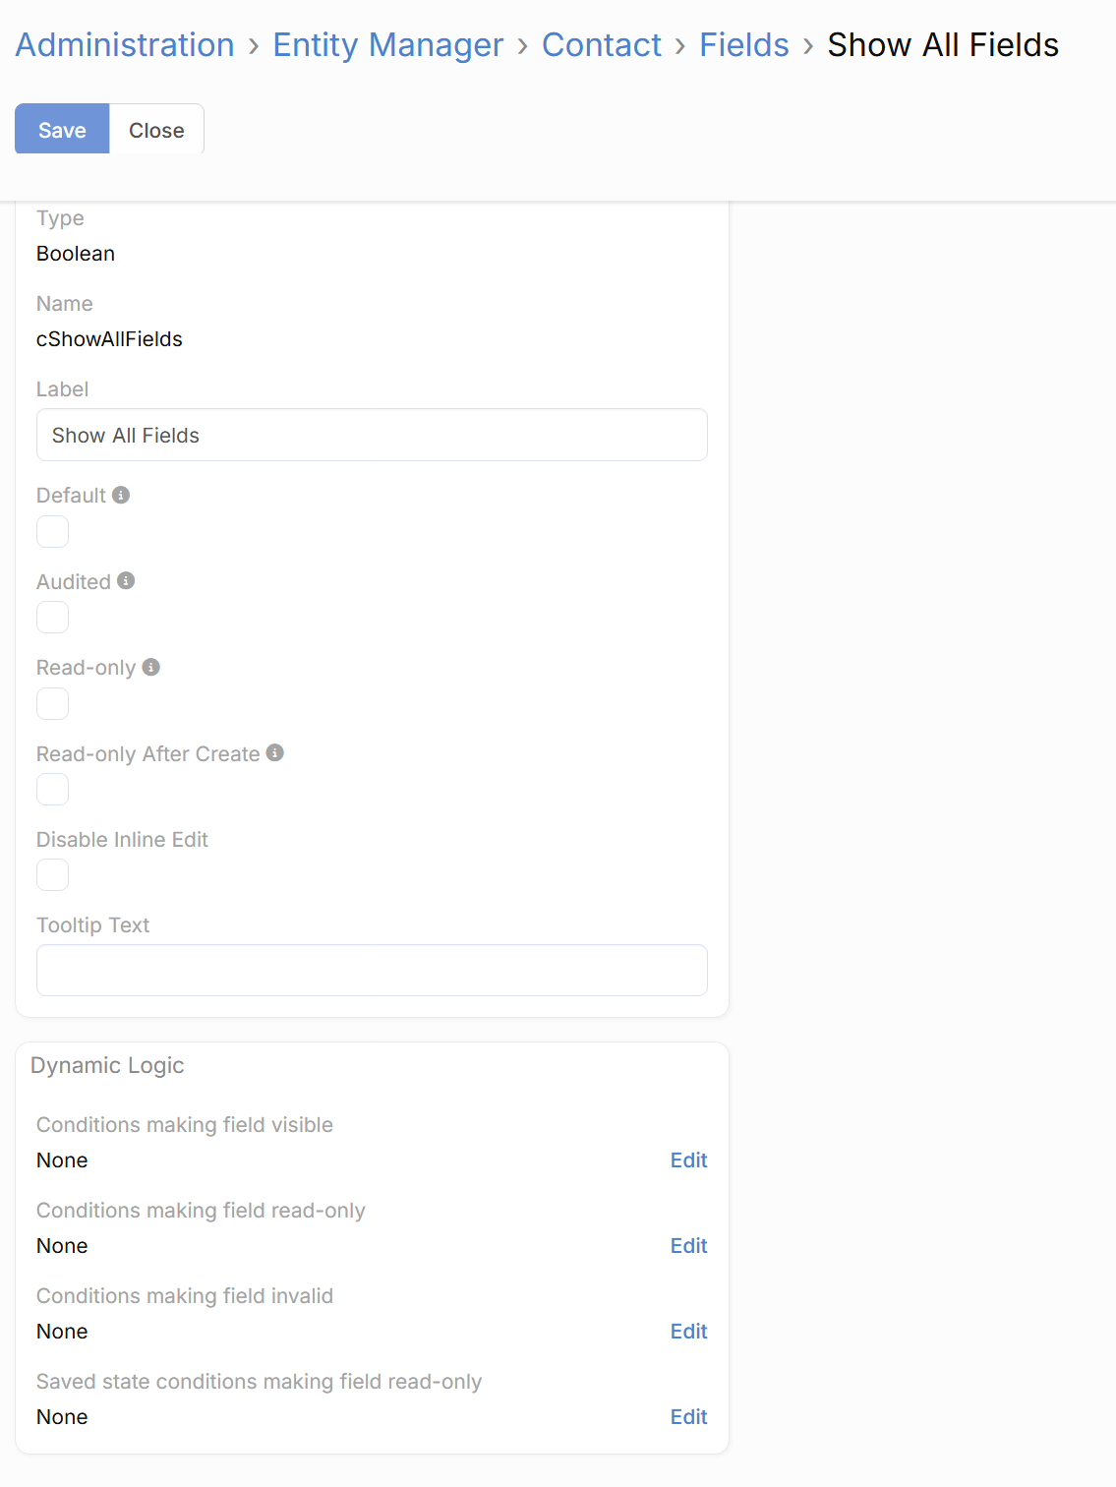
Task: Enable Read-only After Create checkbox
Action: [53, 790]
